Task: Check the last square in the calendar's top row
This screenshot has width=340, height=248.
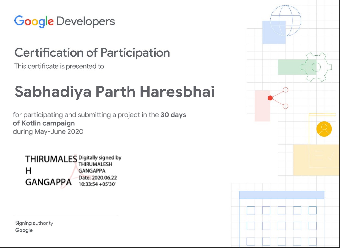Action: [312, 211]
